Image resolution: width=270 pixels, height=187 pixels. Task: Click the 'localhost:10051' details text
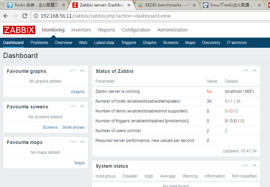coord(240,91)
